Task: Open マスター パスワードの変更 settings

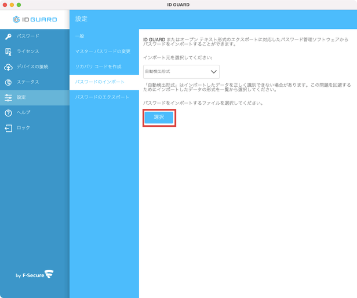Action: point(104,51)
